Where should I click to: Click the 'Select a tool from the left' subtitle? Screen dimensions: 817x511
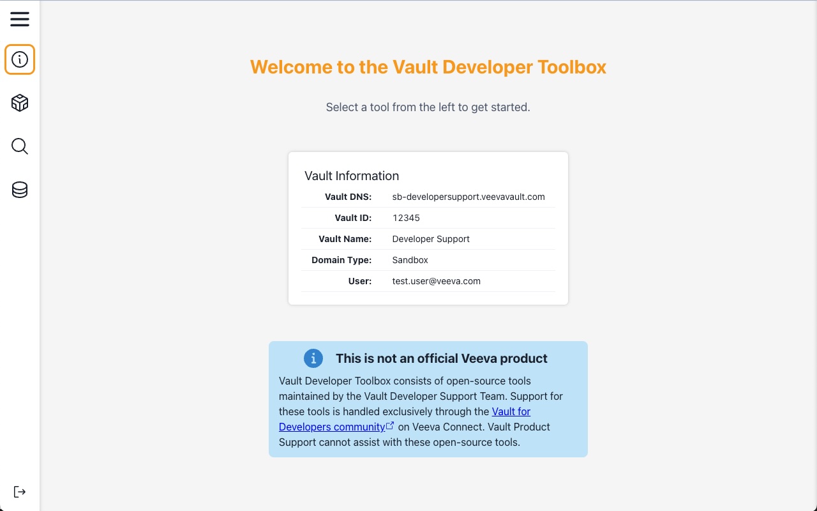428,107
